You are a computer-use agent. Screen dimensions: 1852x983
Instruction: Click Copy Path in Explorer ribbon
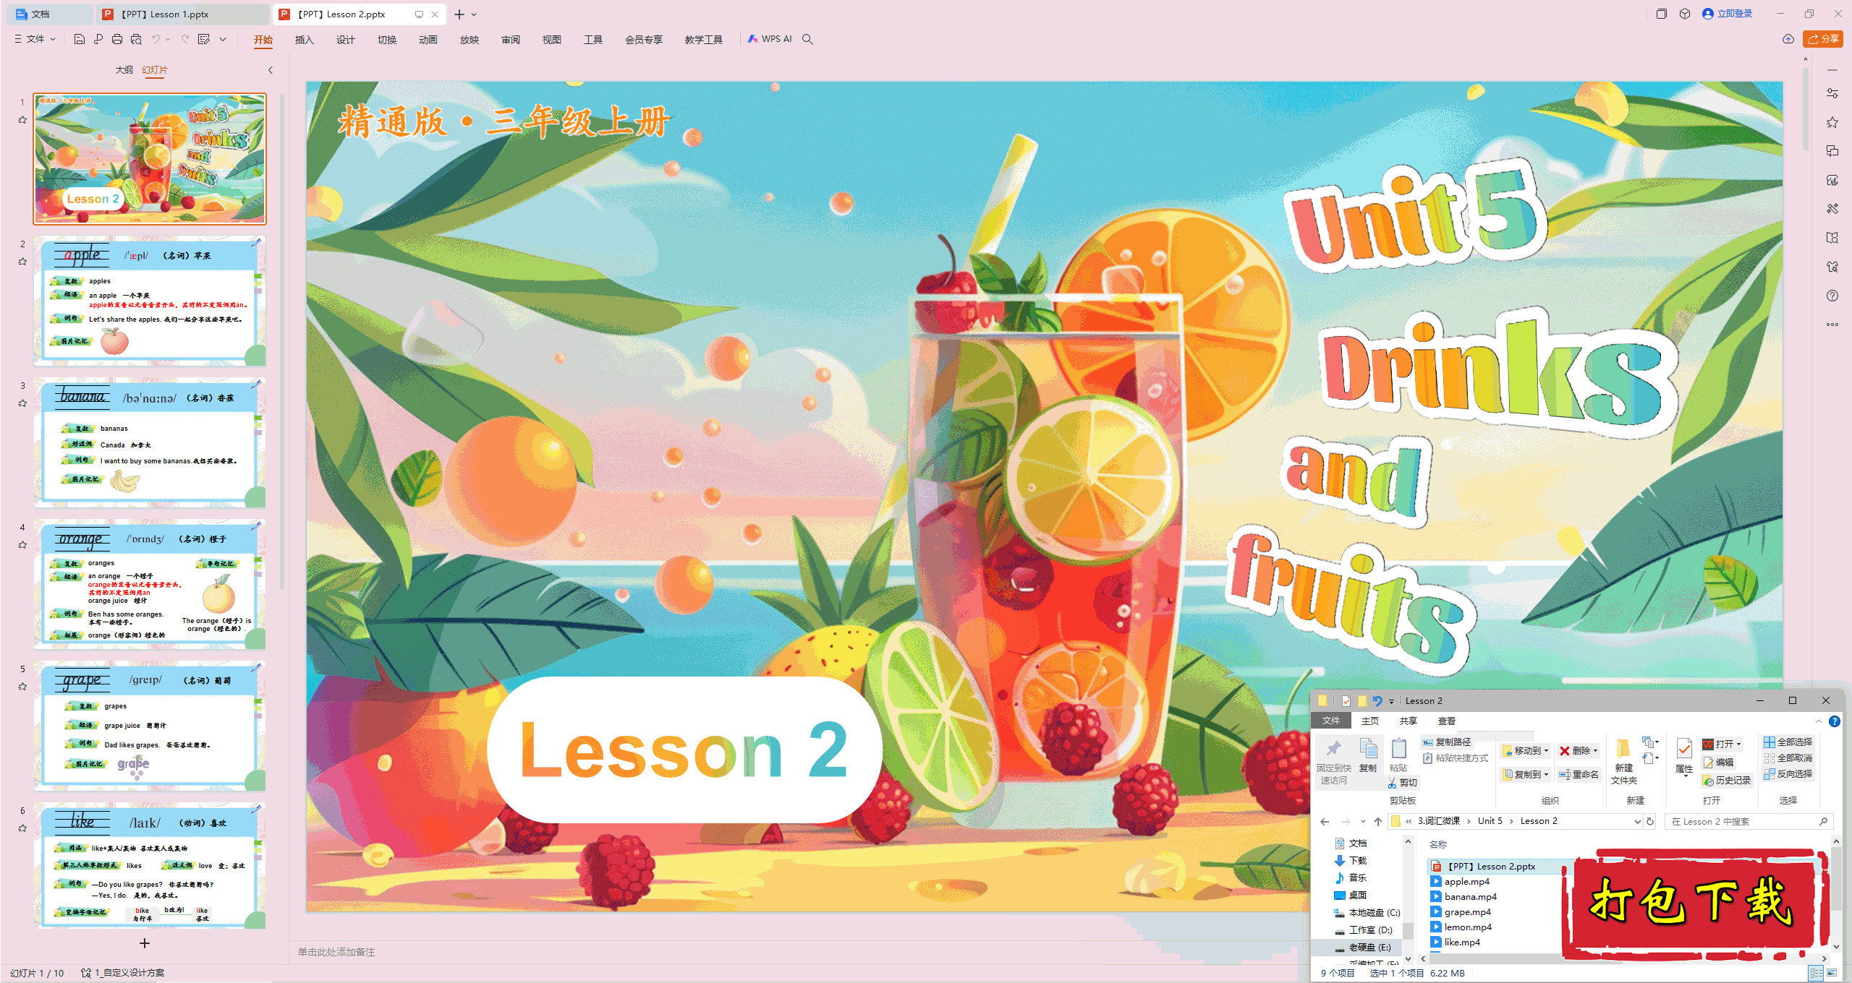[1447, 742]
